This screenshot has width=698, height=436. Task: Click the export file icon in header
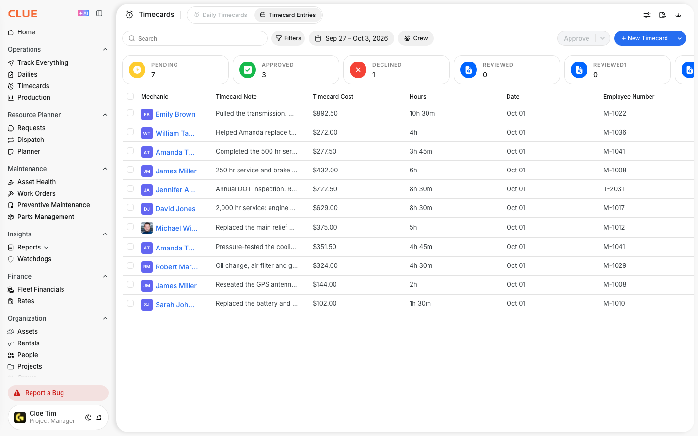(663, 15)
